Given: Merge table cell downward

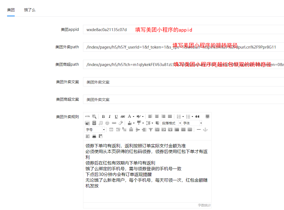Looking at the screenshot, I should click(x=170, y=130).
